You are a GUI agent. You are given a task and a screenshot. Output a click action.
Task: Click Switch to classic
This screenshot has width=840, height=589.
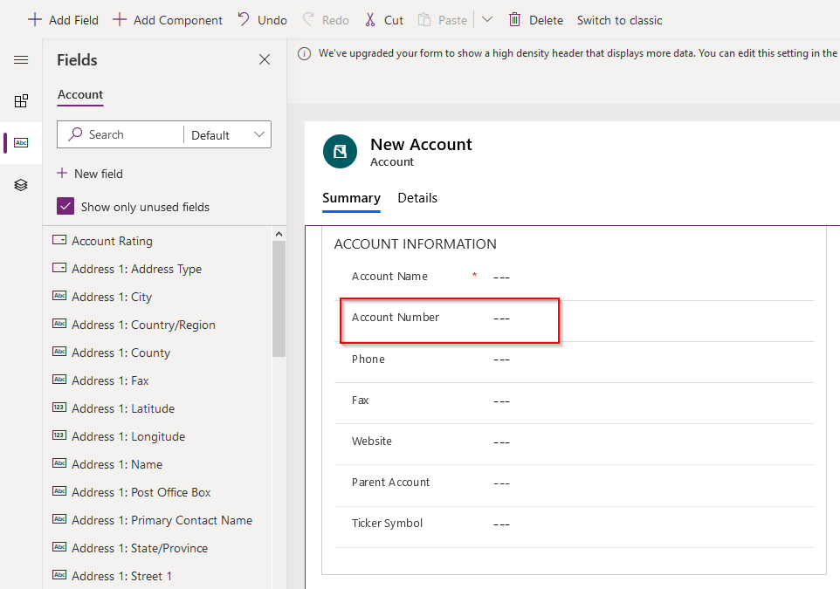point(619,20)
